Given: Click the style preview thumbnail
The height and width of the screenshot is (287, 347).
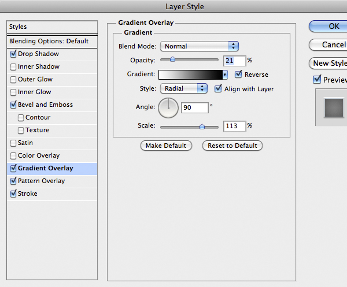Looking at the screenshot, I should pos(333,108).
